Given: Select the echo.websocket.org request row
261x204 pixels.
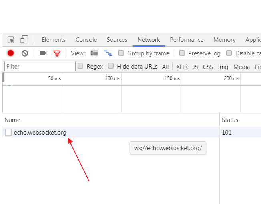Looking at the screenshot, I should click(x=111, y=133).
